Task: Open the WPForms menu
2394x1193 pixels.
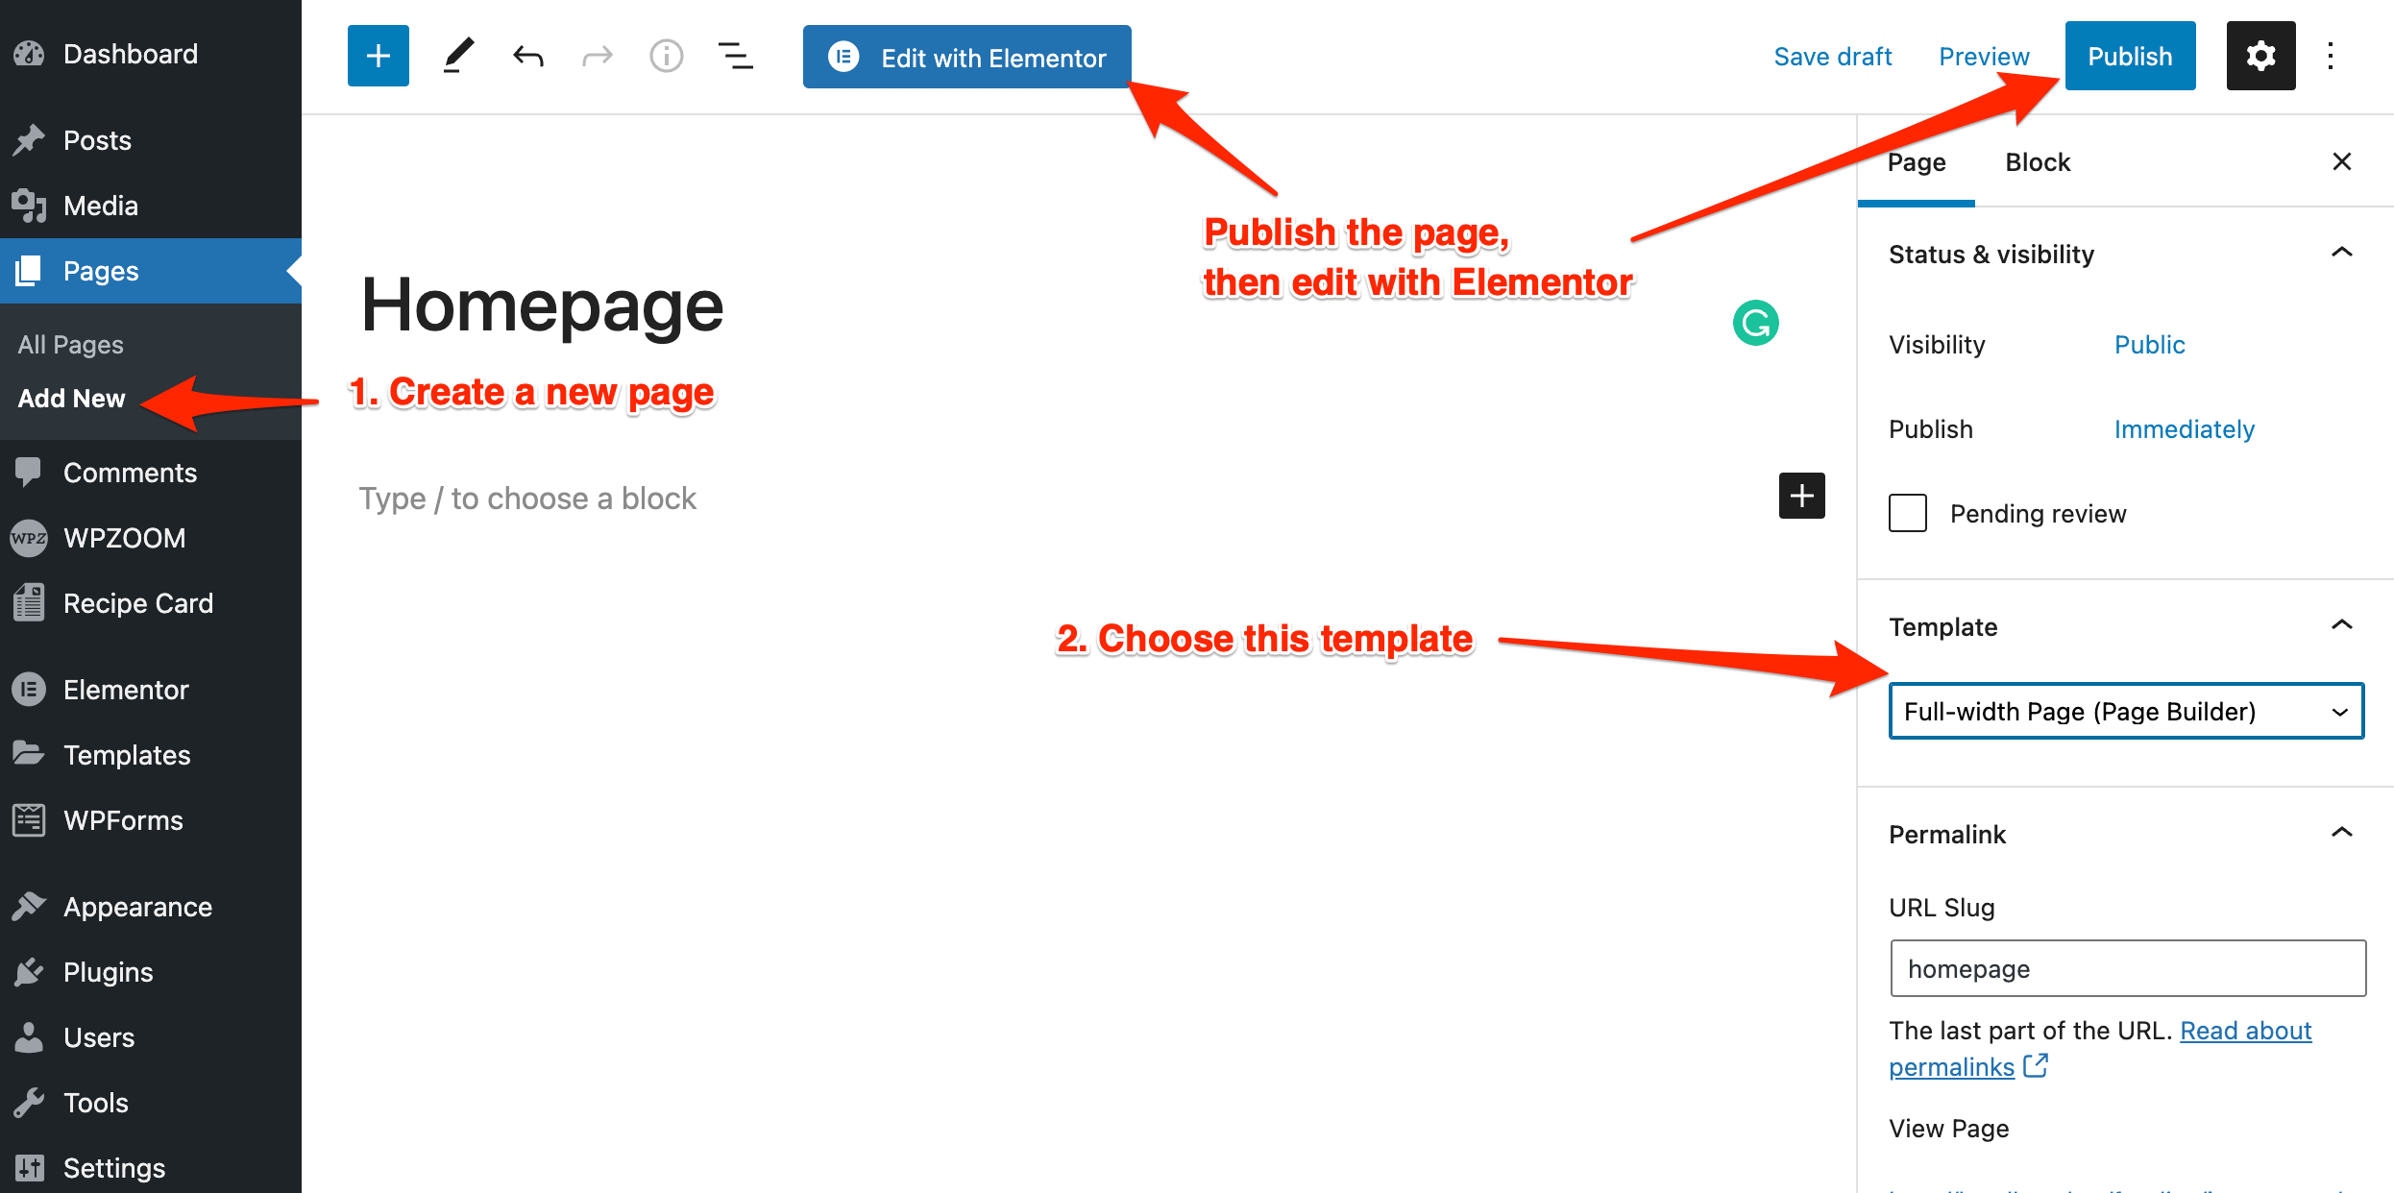Action: click(151, 820)
